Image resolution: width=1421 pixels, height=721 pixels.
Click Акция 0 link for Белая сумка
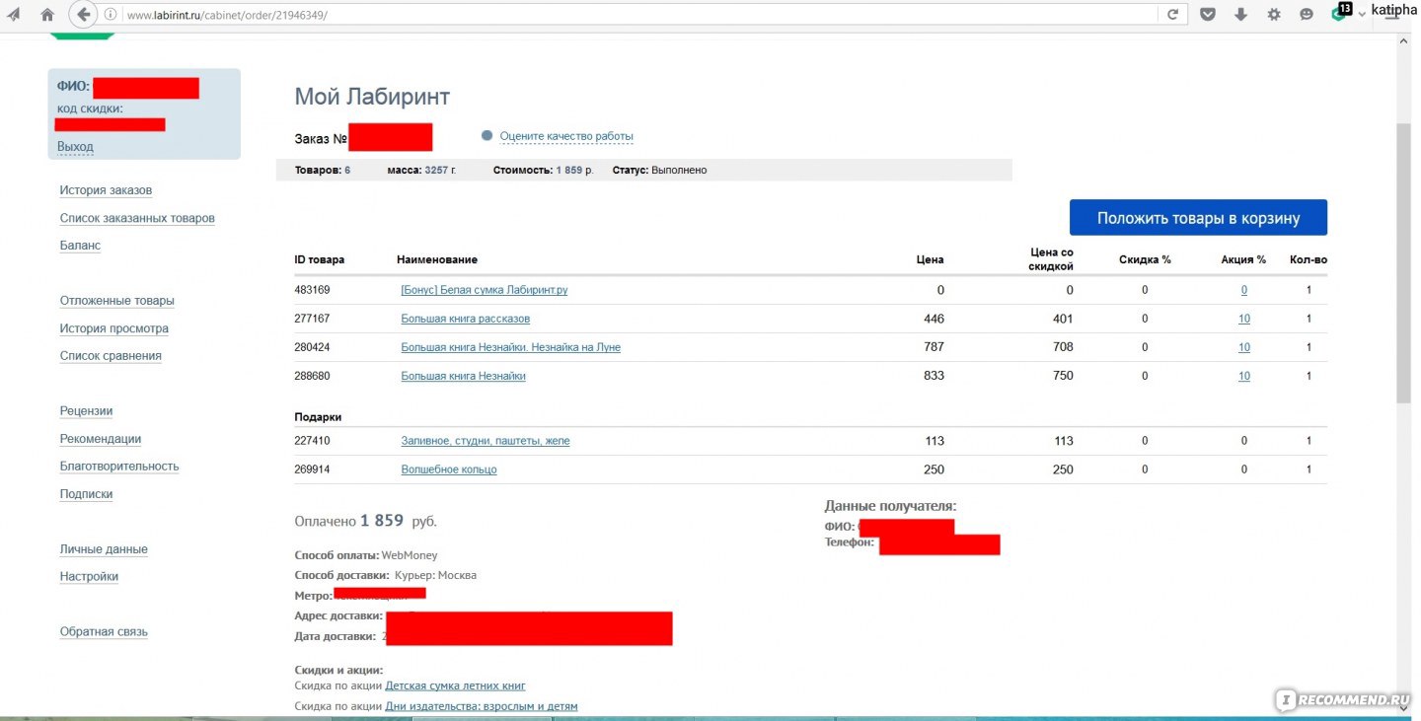pyautogui.click(x=1244, y=290)
